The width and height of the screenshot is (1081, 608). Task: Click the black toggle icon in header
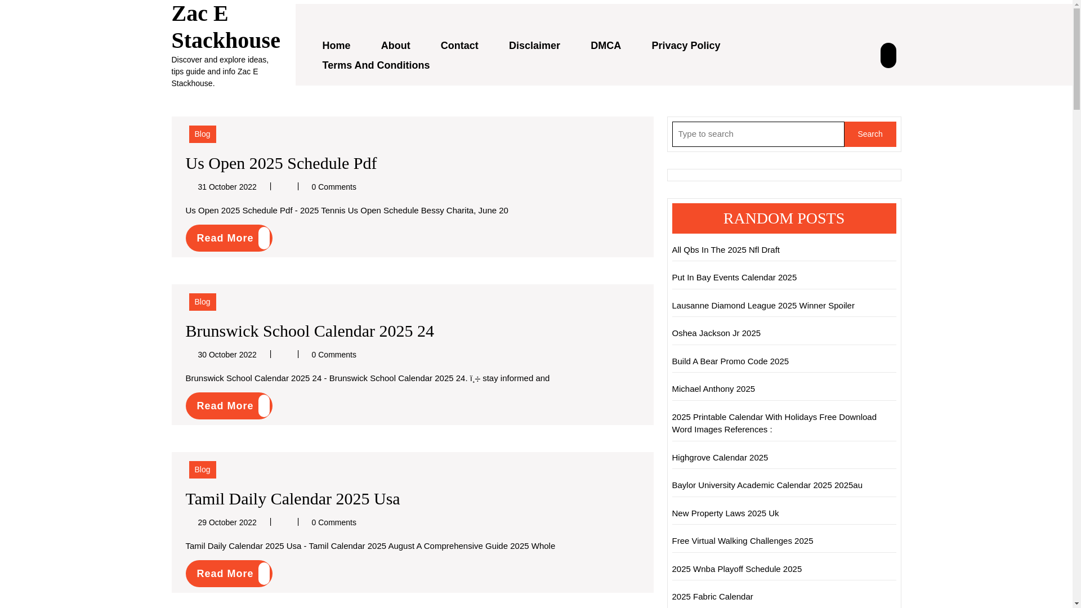click(888, 55)
